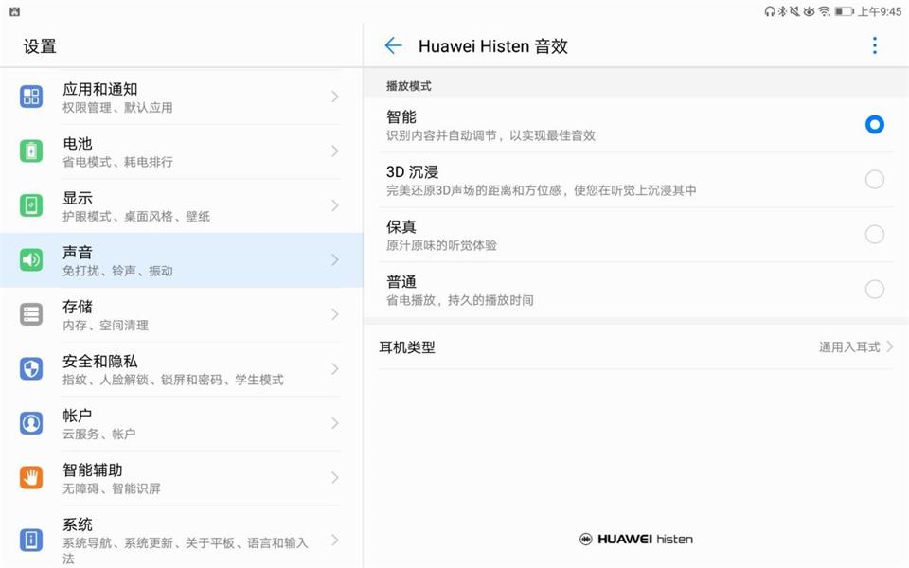Tap the notification icon in status bar

coord(15,11)
